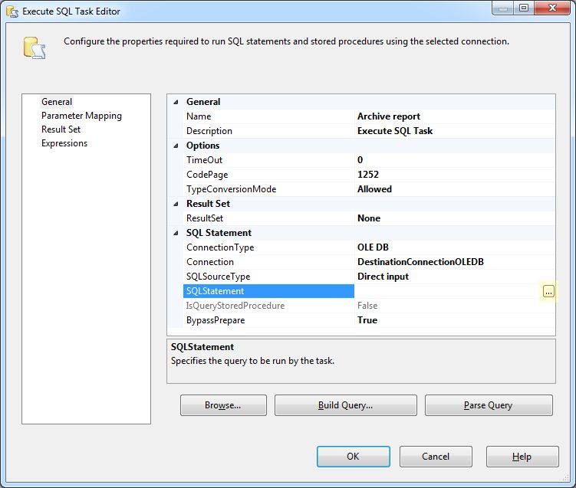Open the Build Query dialog
Image resolution: width=576 pixels, height=488 pixels.
(x=345, y=405)
